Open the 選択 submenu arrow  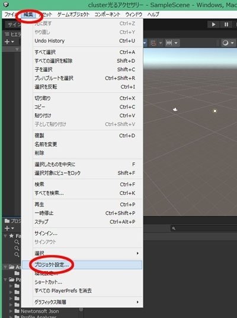pyautogui.click(x=137, y=253)
